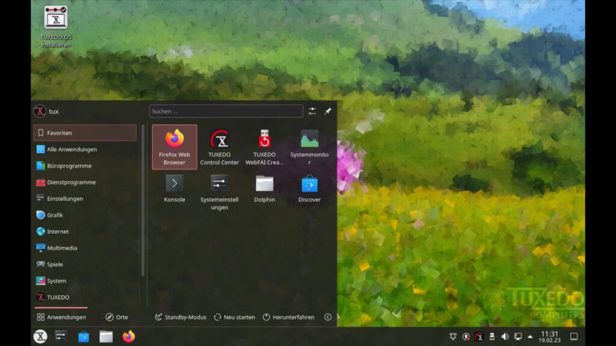Click show desktop button
Screen dimensions: 616x346
coord(574,336)
